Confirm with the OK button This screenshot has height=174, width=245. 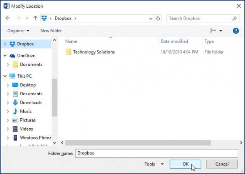(x=185, y=164)
